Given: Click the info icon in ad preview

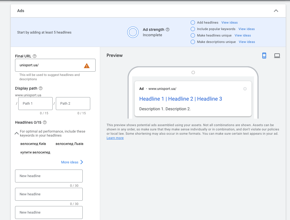Looking at the screenshot, I should tap(245, 89).
